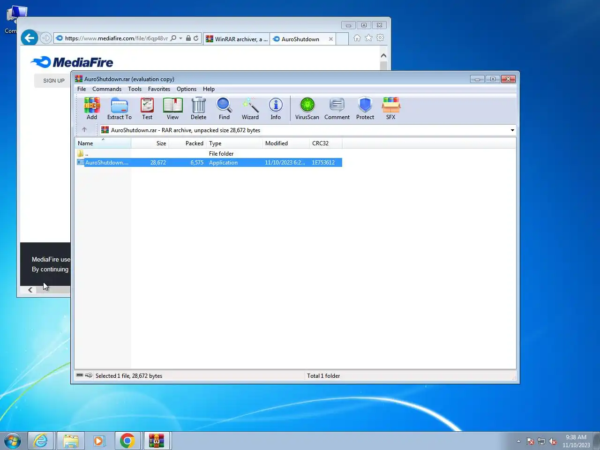This screenshot has width=600, height=450.
Task: Sort list by Name column
Action: point(103,143)
